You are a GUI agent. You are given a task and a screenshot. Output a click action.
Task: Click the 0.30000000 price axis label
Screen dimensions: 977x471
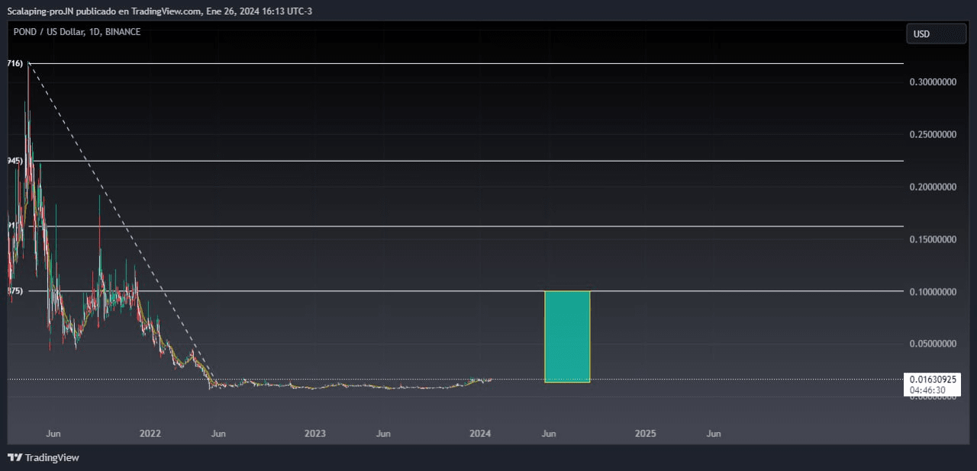click(x=931, y=82)
